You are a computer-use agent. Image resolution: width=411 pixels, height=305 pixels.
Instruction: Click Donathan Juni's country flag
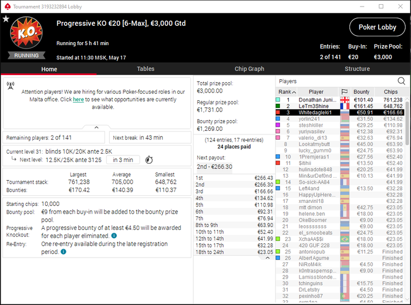345,100
